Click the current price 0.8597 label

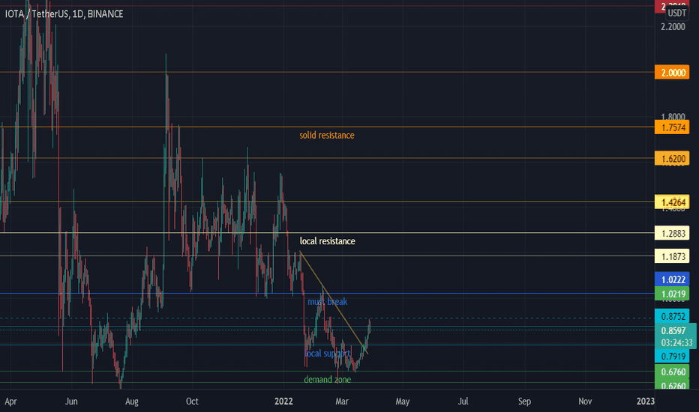coord(673,330)
